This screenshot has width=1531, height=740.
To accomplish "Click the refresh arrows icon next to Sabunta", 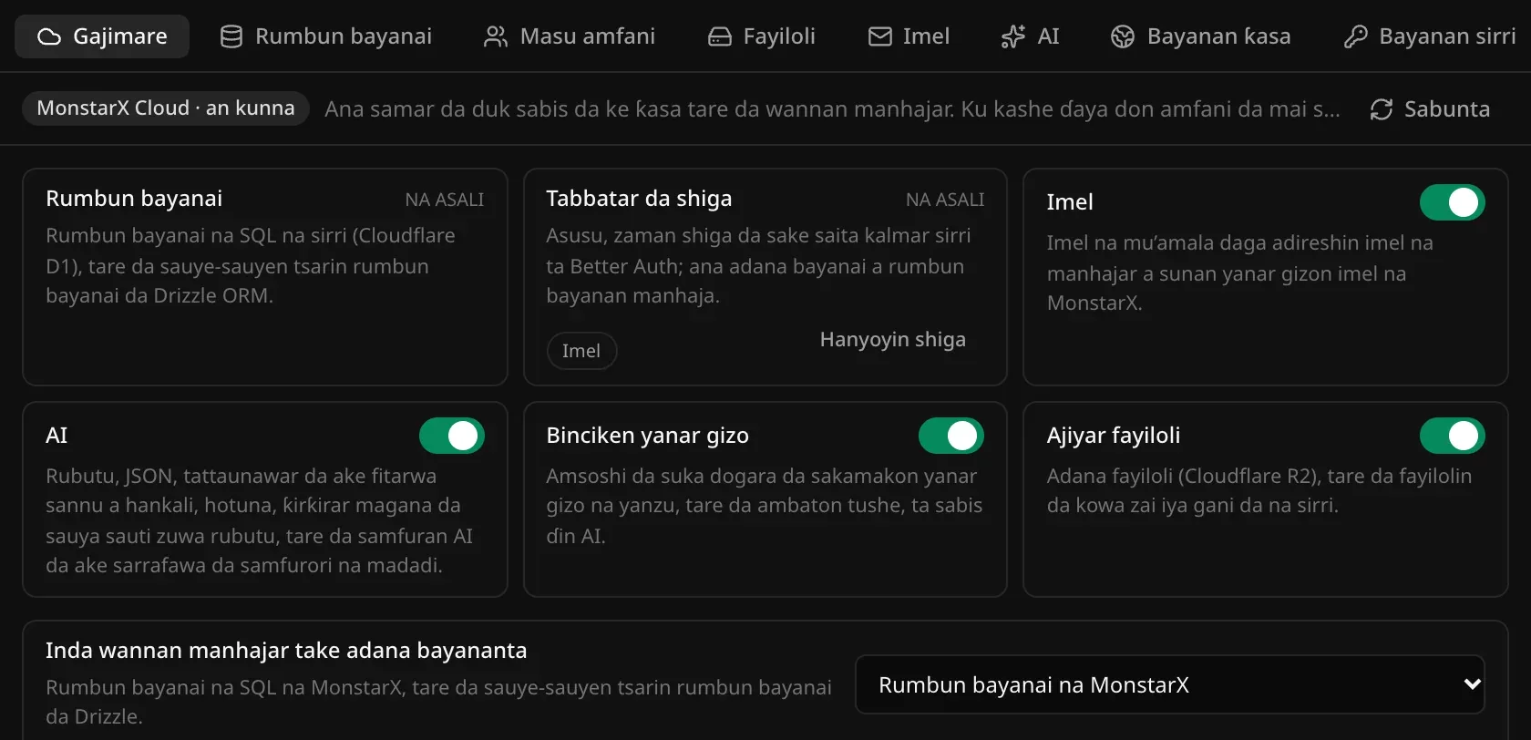I will pyautogui.click(x=1382, y=109).
